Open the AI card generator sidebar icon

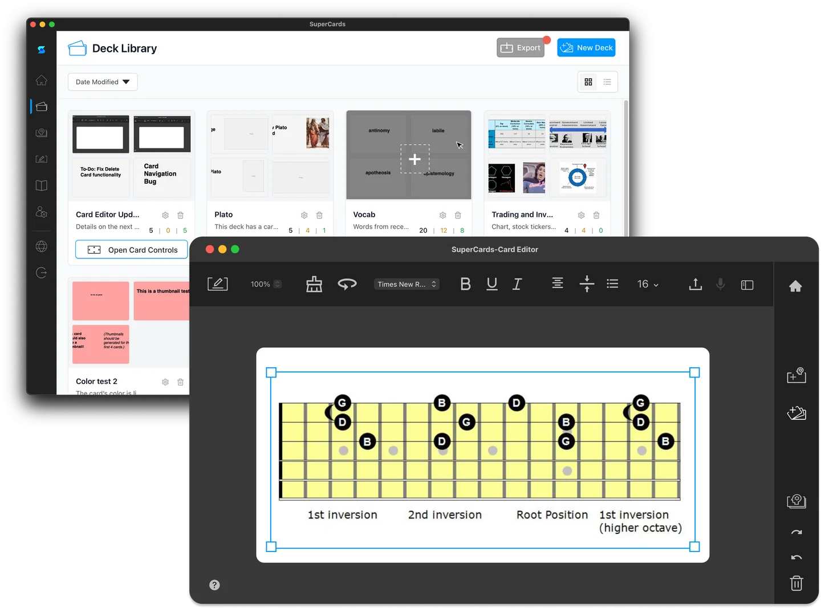coord(41,133)
